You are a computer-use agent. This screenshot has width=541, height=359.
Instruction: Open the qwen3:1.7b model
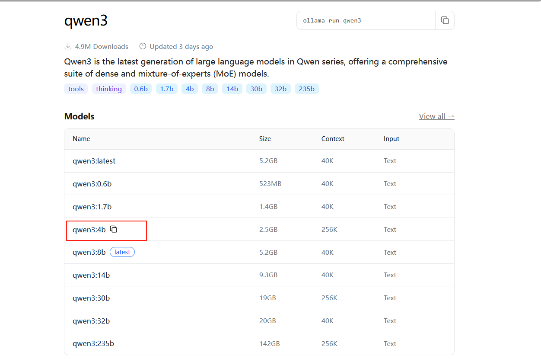(x=92, y=207)
